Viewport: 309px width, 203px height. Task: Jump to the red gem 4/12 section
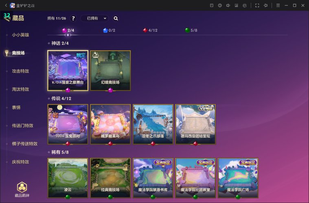coord(150,30)
